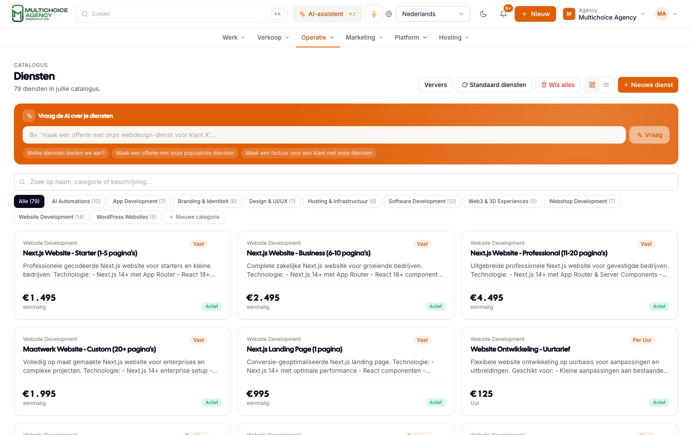Select 'Maak een factuur voor een klant' suggestion
Viewport: 697px width, 435px height.
click(309, 153)
